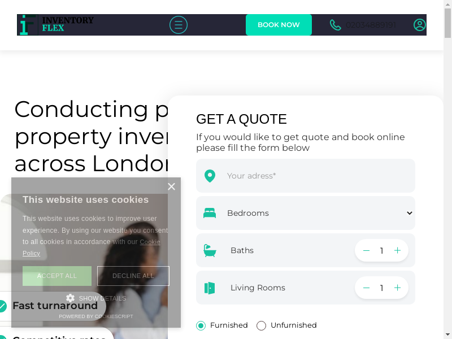Screen dimensions: 452x339
Task: Increase Baths count with plus
Action: (397, 250)
